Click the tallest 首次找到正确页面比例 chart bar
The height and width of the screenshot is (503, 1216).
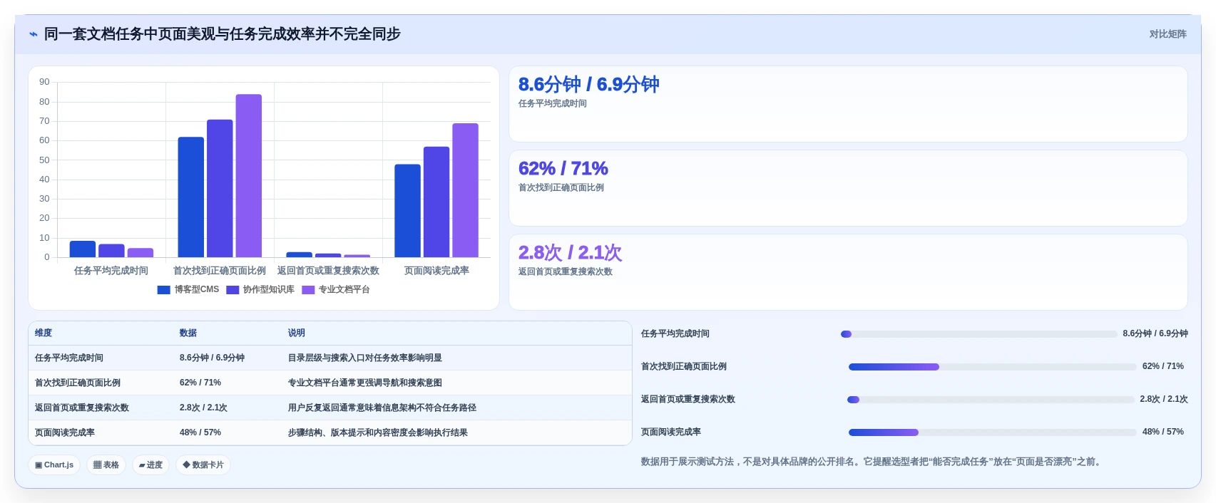coord(249,176)
